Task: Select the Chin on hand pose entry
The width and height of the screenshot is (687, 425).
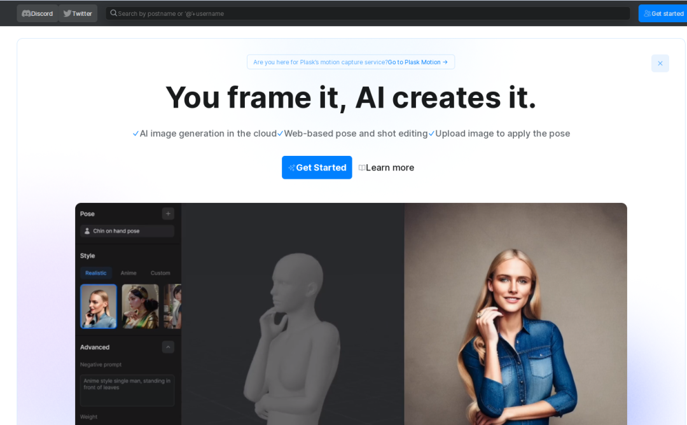Action: (x=127, y=231)
